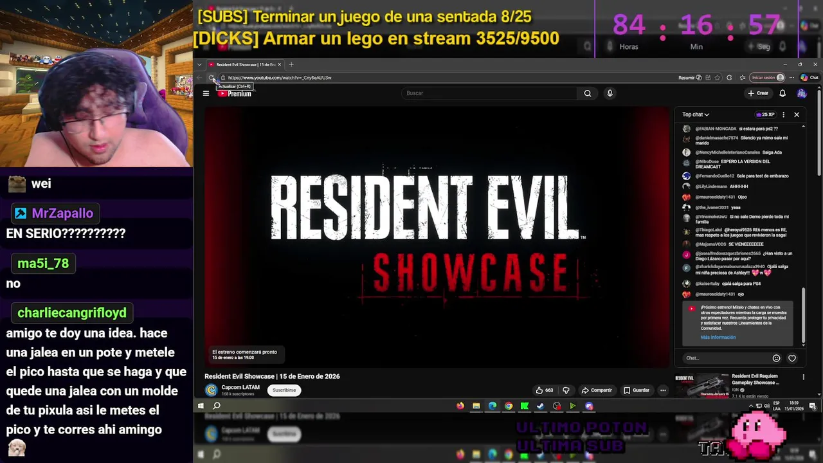Viewport: 823px width, 463px height.
Task: Click @MajomaVODS username in chat
Action: coord(711,244)
